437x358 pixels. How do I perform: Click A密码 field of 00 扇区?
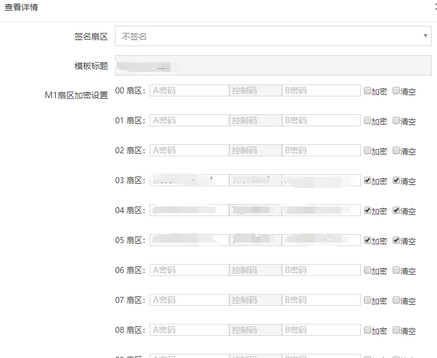click(x=189, y=91)
